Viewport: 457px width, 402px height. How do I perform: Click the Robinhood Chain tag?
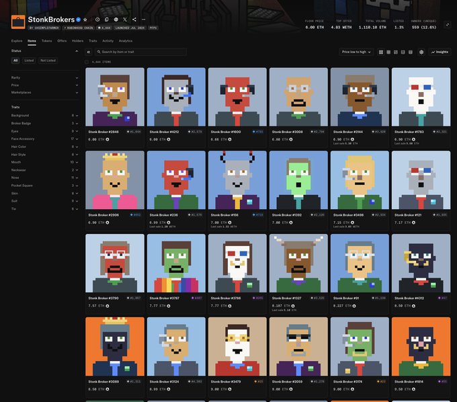click(79, 28)
